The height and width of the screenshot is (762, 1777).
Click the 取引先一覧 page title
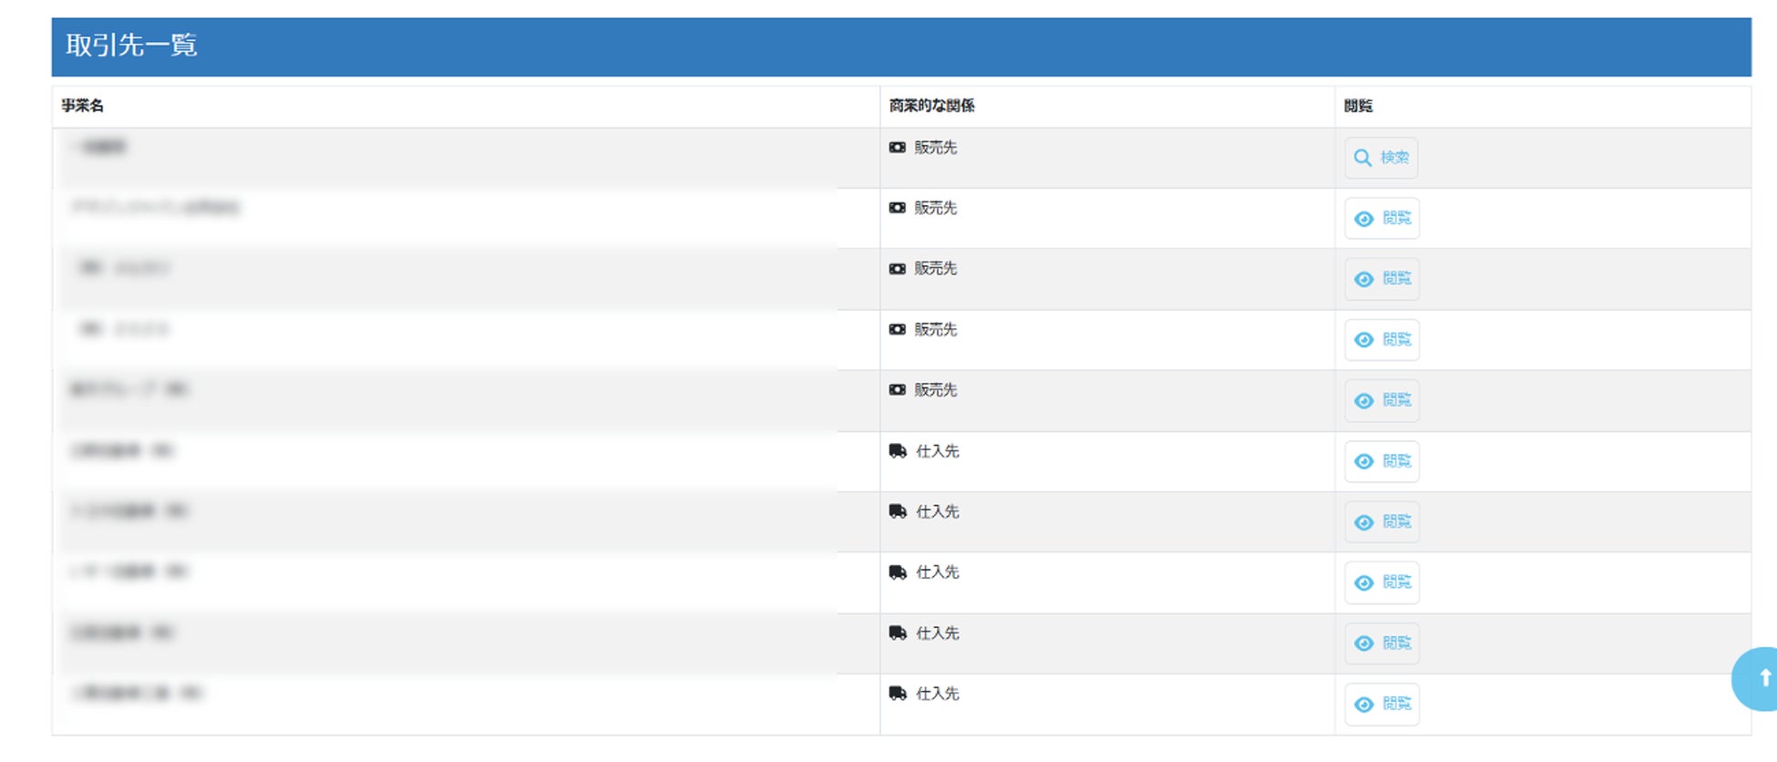131,46
